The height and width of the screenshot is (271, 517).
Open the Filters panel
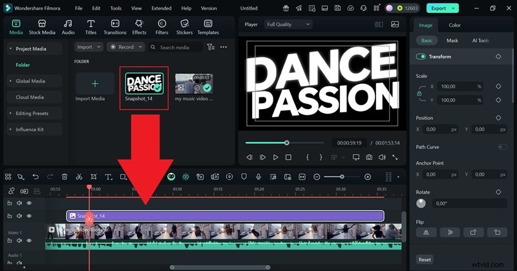(162, 27)
